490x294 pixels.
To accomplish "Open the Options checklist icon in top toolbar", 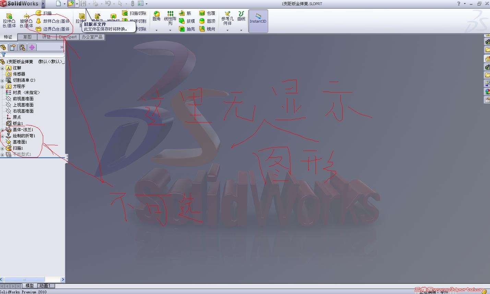I will coord(141,4).
